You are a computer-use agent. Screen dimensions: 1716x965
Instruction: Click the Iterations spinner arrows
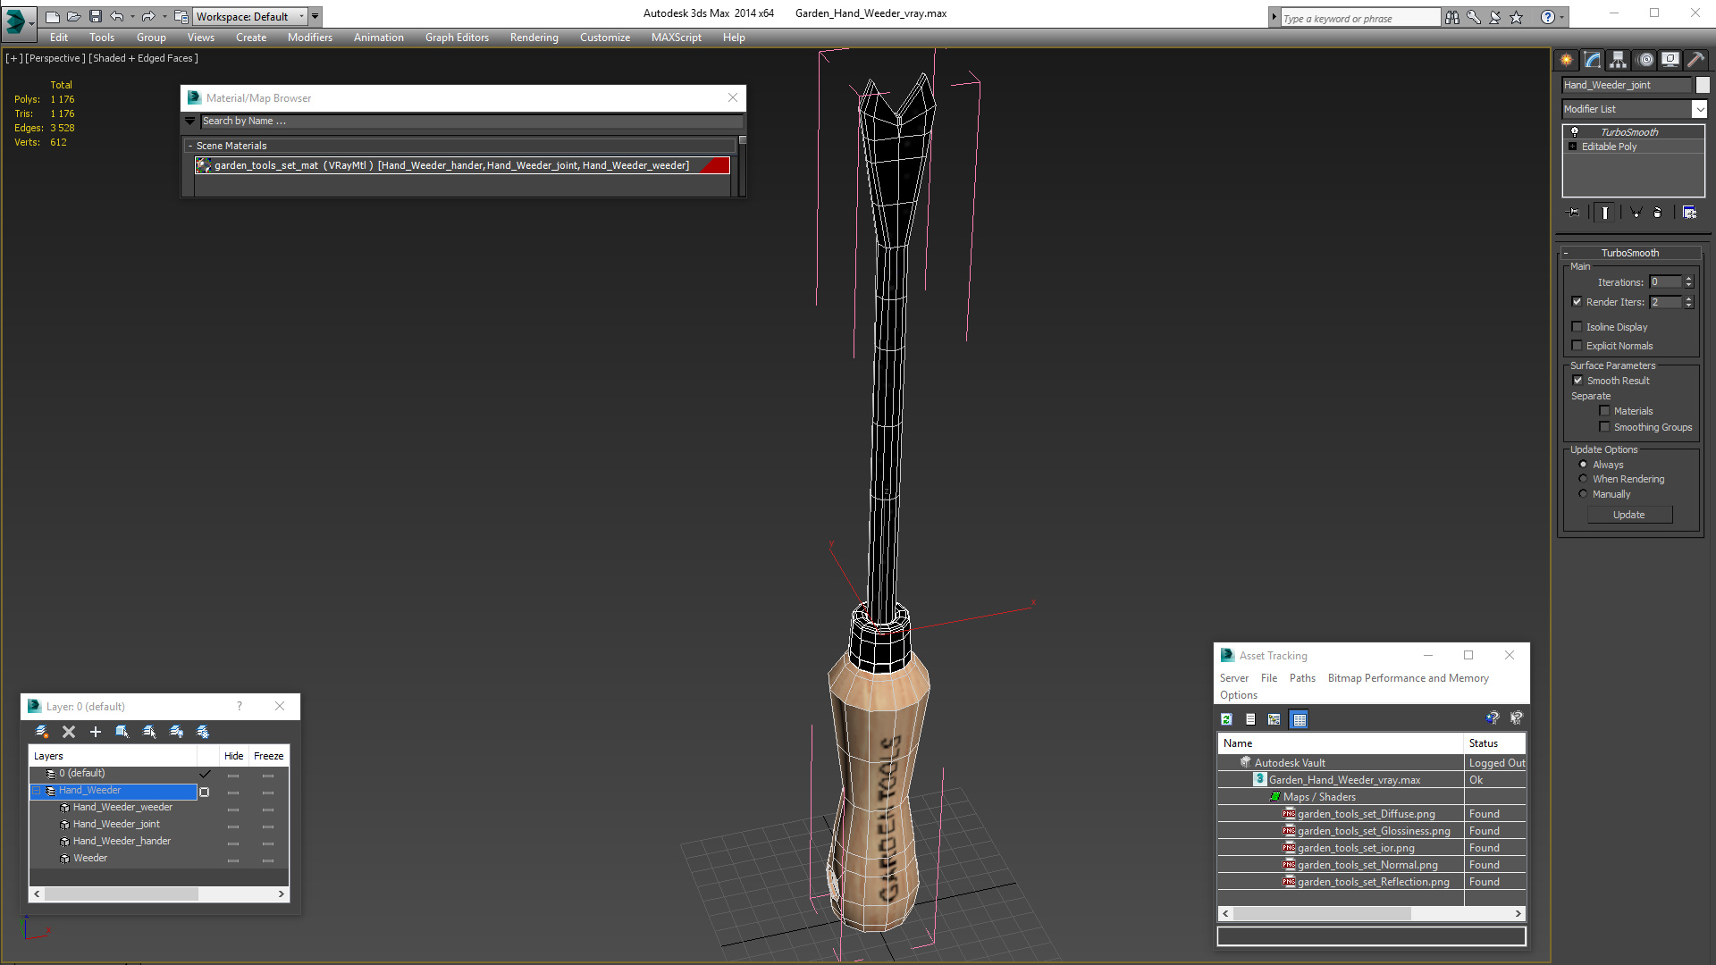[x=1688, y=281]
